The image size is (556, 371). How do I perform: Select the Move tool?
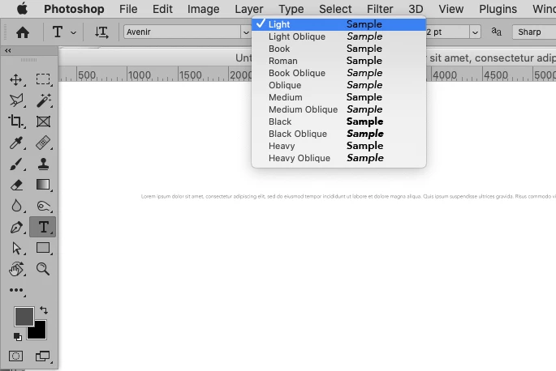pos(16,79)
